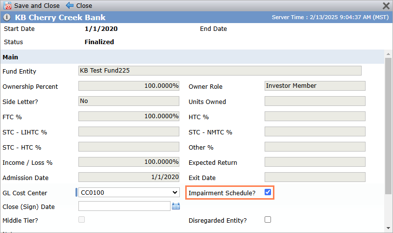Click the Admission Date field
This screenshot has height=233, width=393.
[x=129, y=177]
